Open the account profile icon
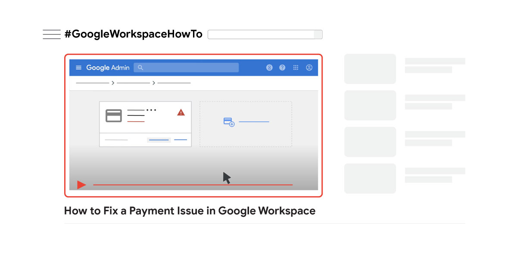The image size is (517, 258). tap(309, 68)
